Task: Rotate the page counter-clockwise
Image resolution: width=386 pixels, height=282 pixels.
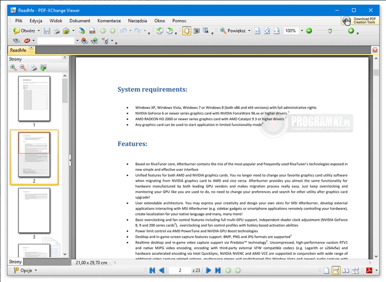Action: (x=160, y=31)
